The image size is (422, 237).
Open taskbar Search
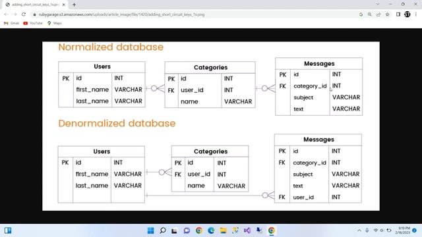click(163, 230)
